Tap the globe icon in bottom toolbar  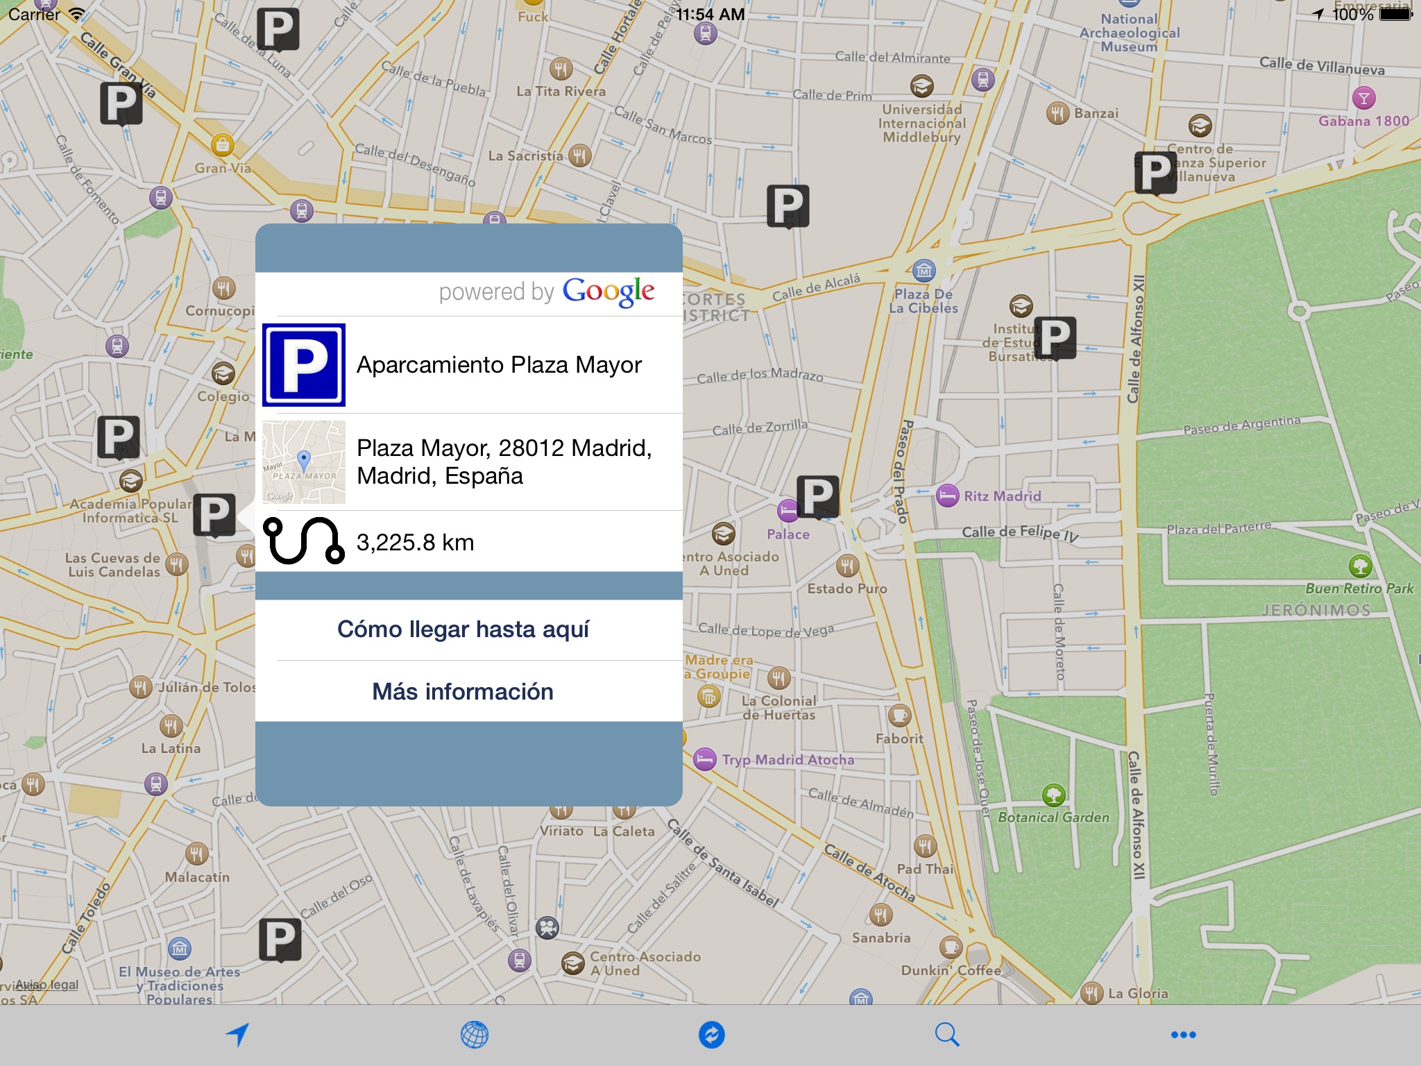coord(475,1034)
